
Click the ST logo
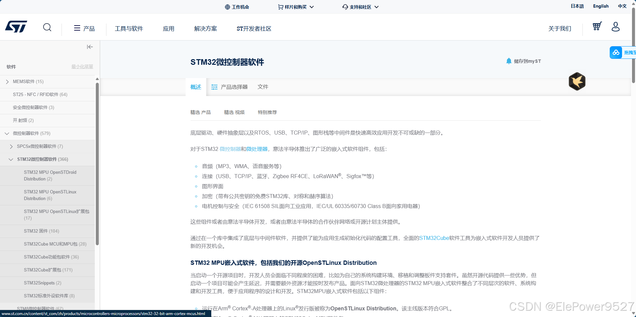click(16, 27)
